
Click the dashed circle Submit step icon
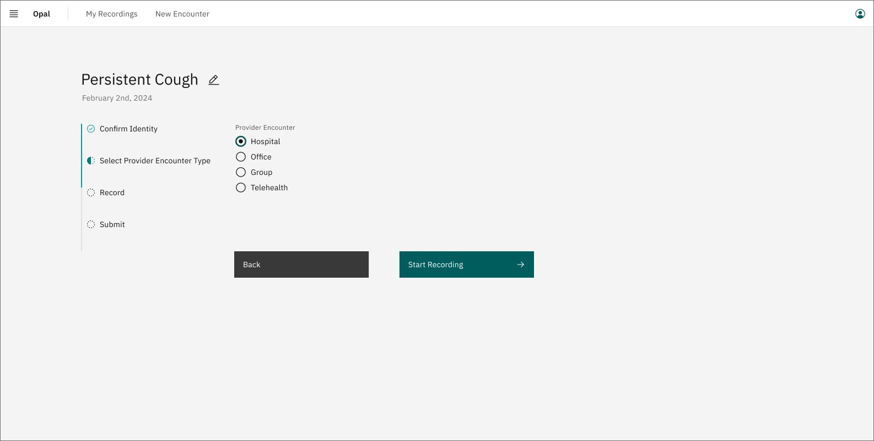click(x=91, y=224)
